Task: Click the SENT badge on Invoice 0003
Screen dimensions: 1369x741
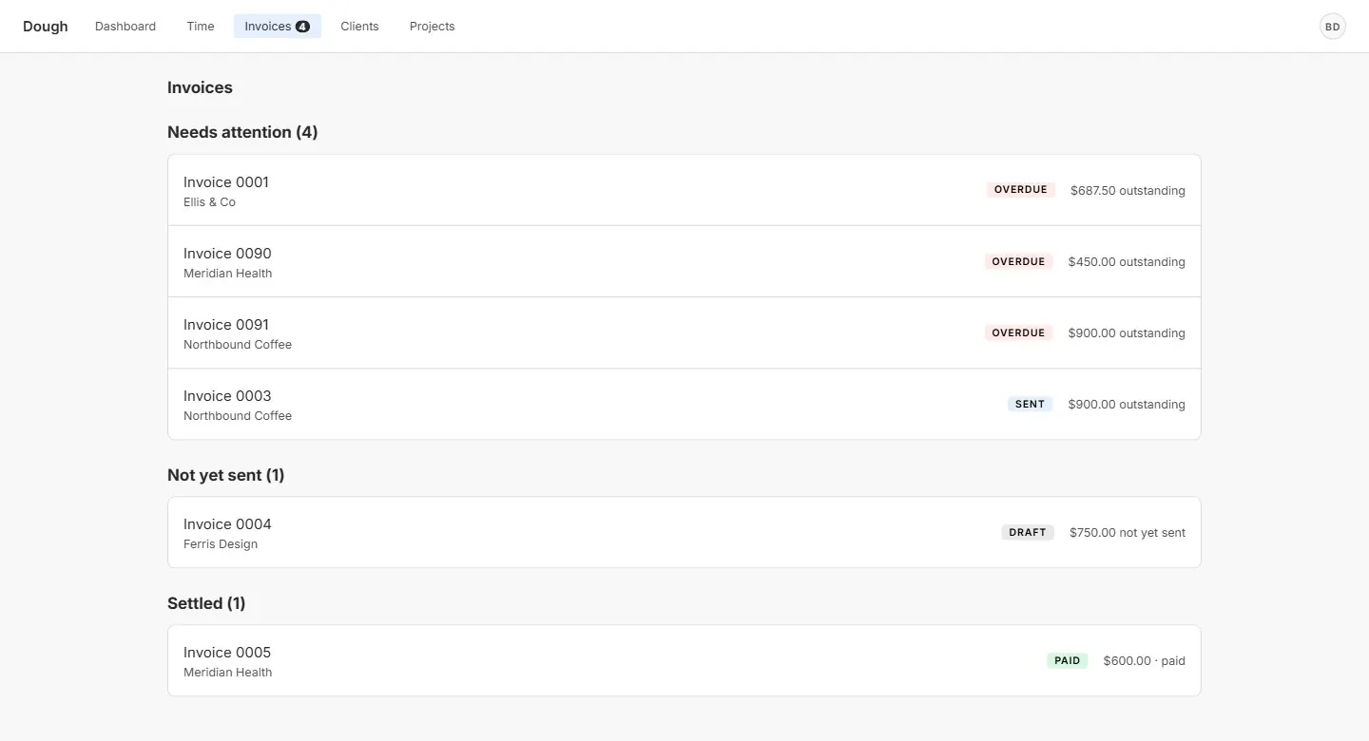Action: pos(1031,404)
